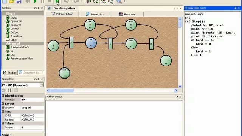Click the magnifier zoom icon
Screen dimensions: 242x136
pos(119,2)
